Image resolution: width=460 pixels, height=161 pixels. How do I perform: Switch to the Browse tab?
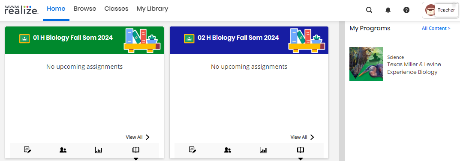85,9
